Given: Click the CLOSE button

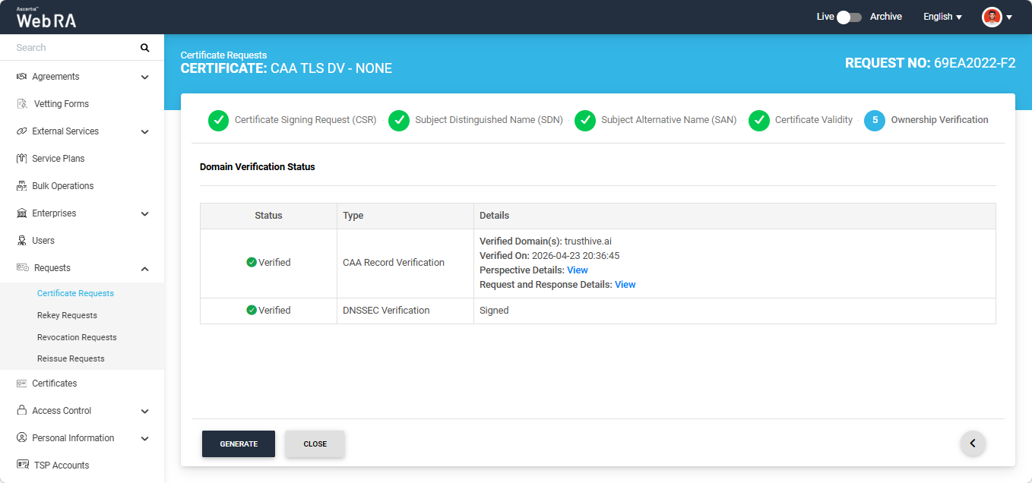Looking at the screenshot, I should pyautogui.click(x=315, y=444).
